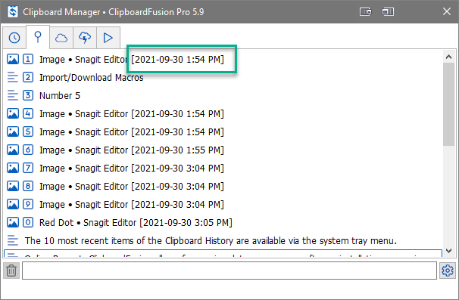
Task: Click the trash can delete icon
Action: pyautogui.click(x=11, y=271)
